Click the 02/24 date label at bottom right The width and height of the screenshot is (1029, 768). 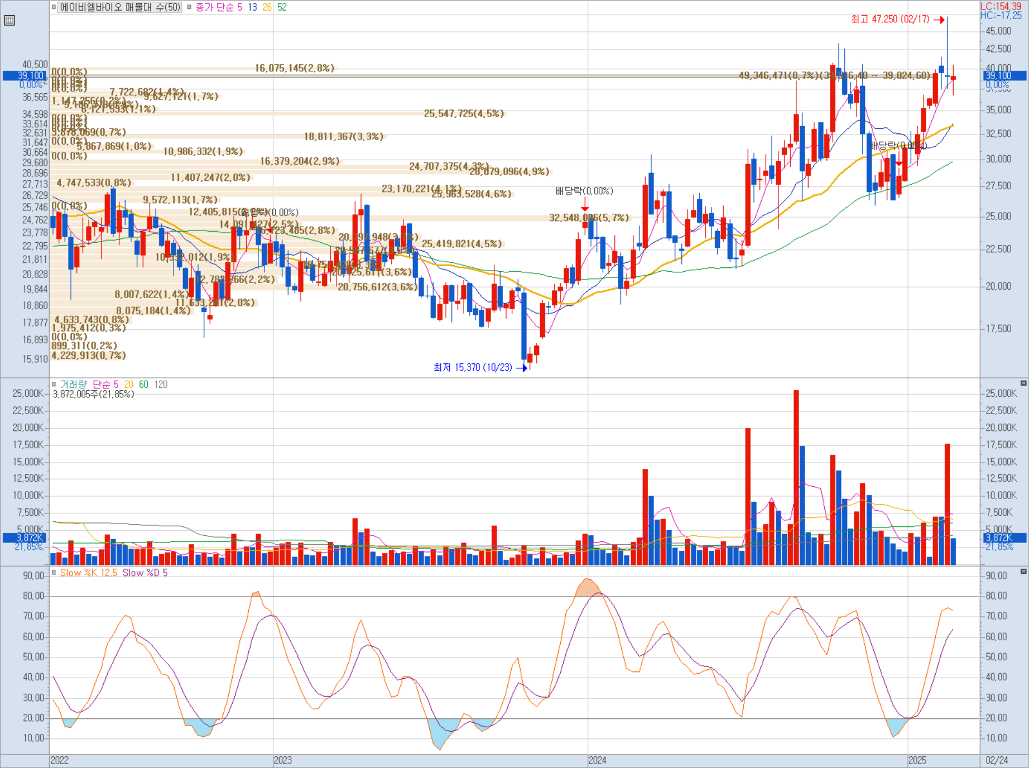tap(997, 761)
